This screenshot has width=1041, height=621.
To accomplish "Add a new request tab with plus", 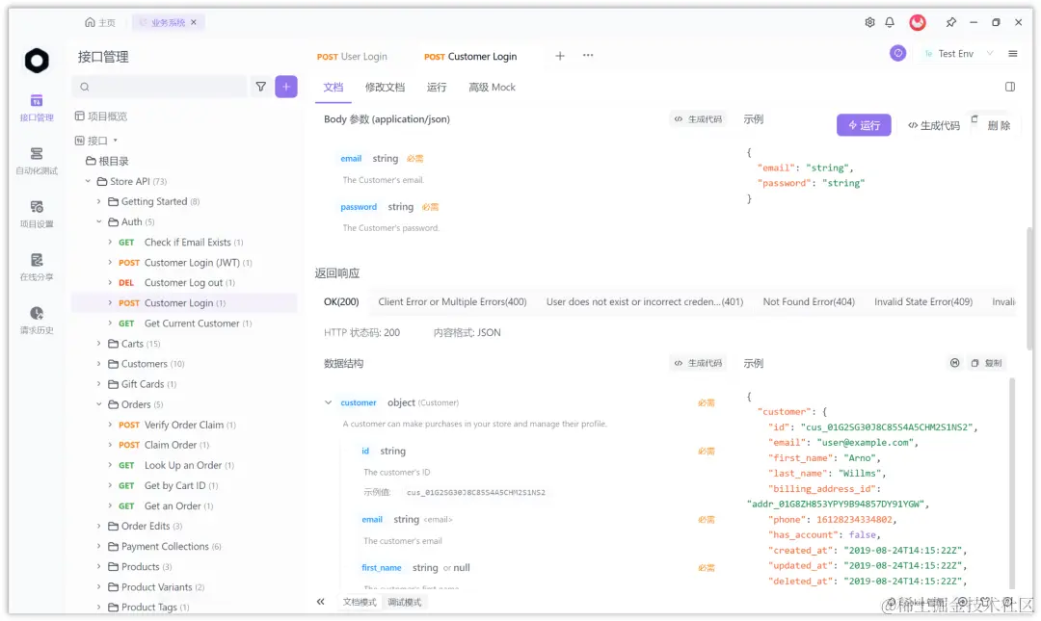I will (560, 56).
